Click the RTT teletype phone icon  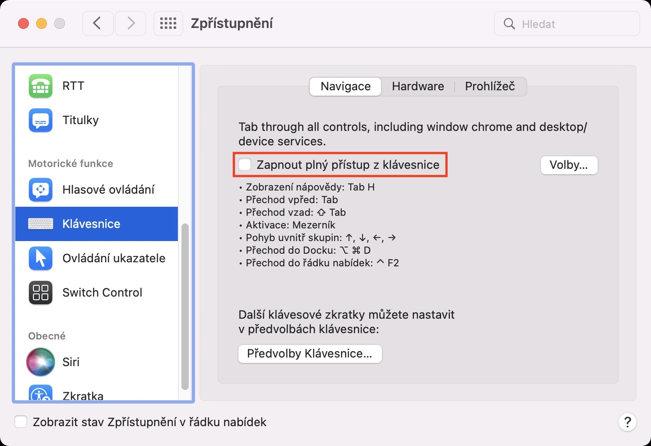click(x=41, y=86)
